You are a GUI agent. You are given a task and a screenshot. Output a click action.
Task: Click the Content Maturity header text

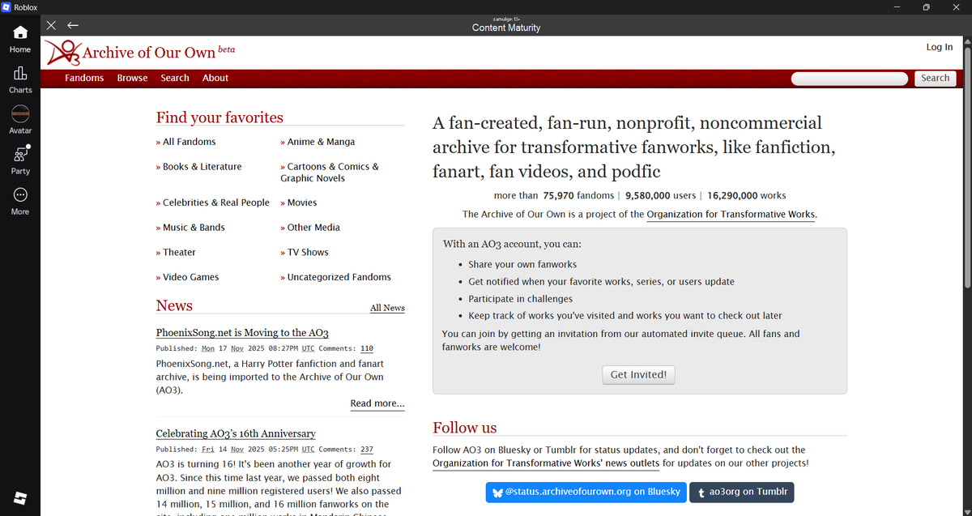[x=506, y=28]
